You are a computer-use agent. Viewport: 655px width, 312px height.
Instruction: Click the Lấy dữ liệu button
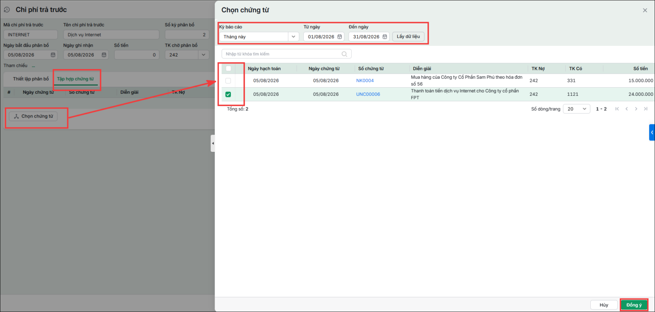(408, 36)
